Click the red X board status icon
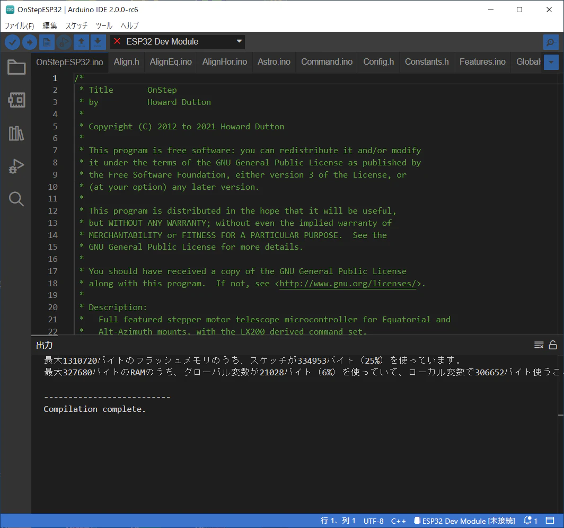The image size is (564, 528). point(117,41)
